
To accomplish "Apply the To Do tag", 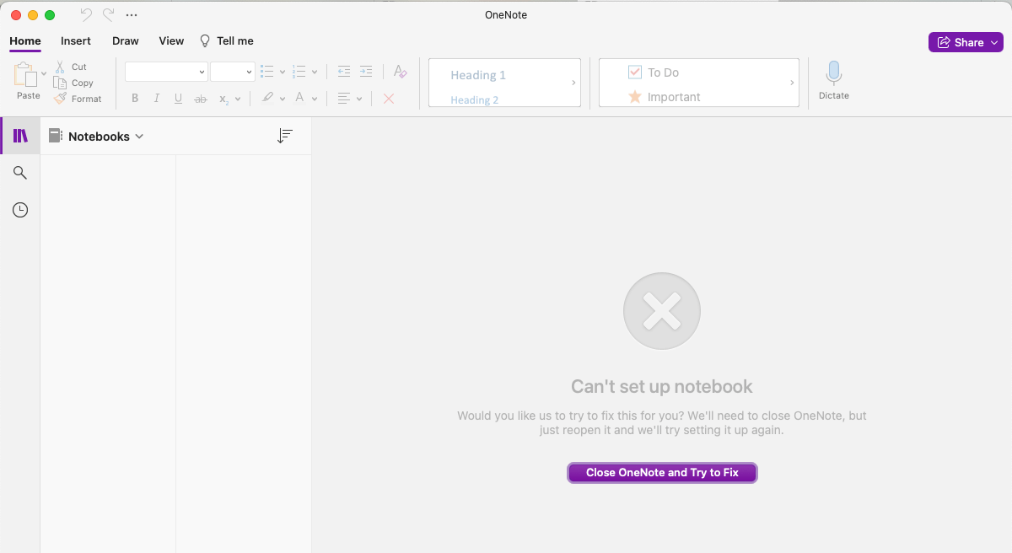I will point(654,72).
